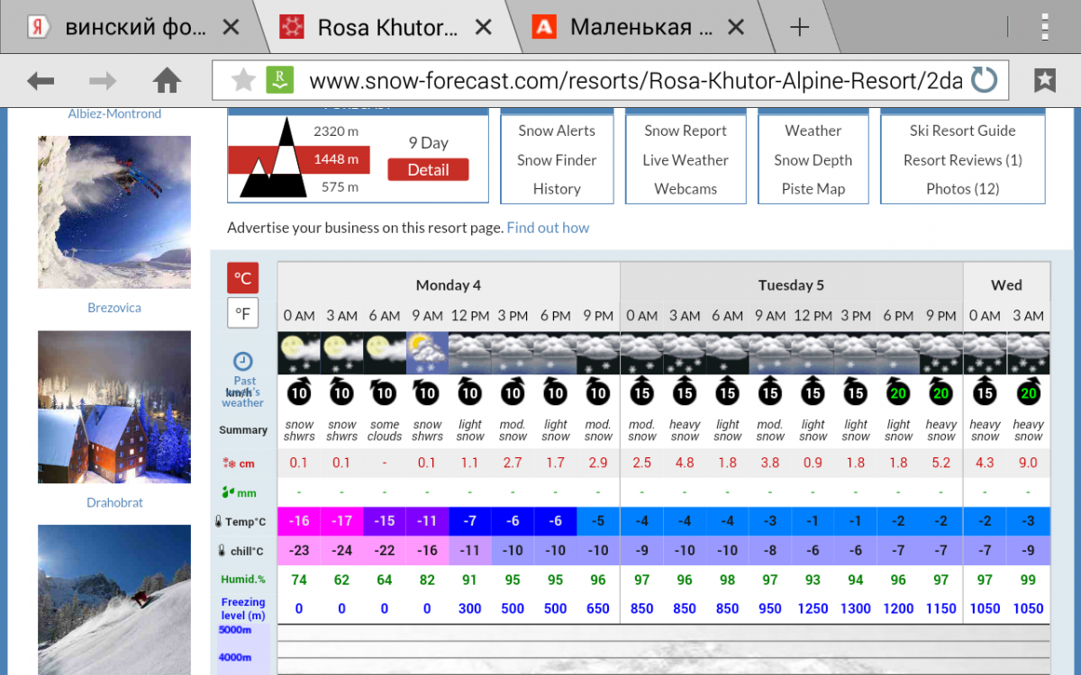The width and height of the screenshot is (1081, 675).
Task: Bookmark page with the star icon
Action: (243, 81)
